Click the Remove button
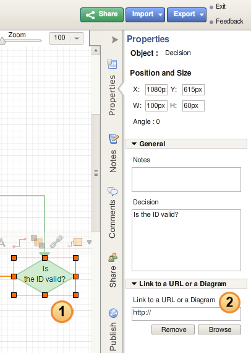This screenshot has width=251, height=353. 173,329
